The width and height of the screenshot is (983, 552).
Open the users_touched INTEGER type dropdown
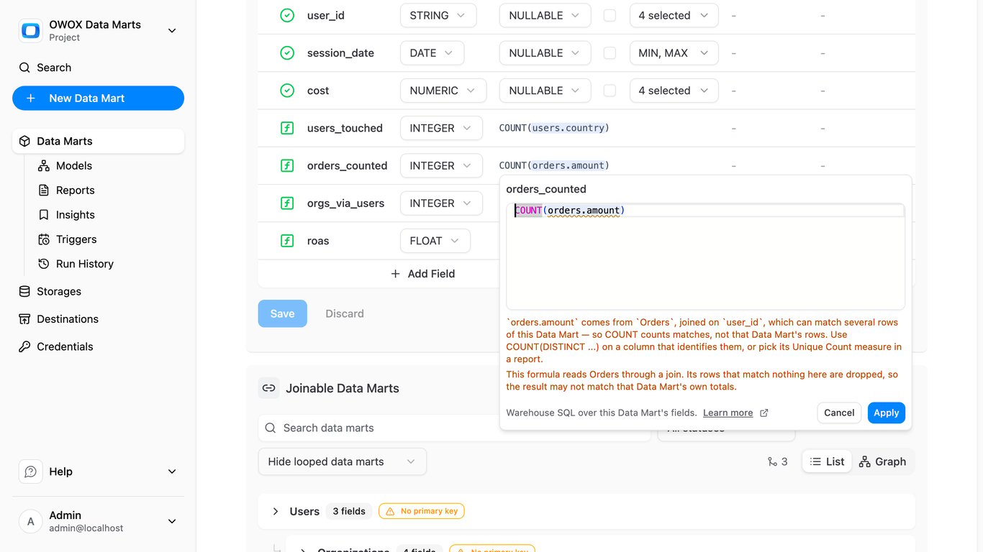coord(441,128)
